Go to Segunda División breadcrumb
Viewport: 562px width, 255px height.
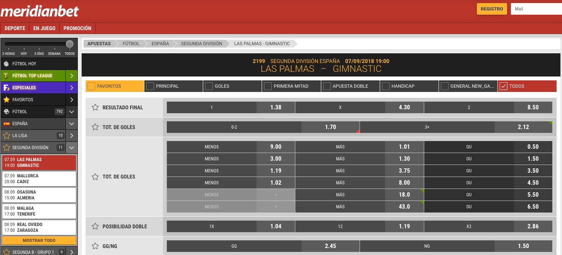[202, 44]
